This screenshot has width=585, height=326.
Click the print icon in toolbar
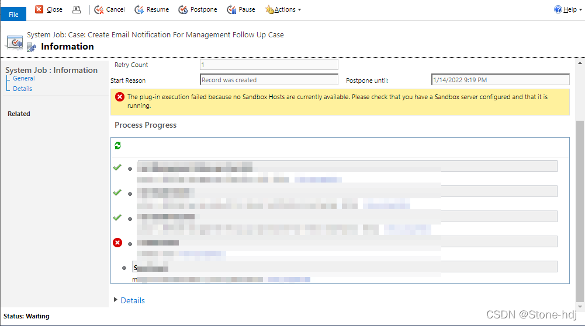coord(77,9)
